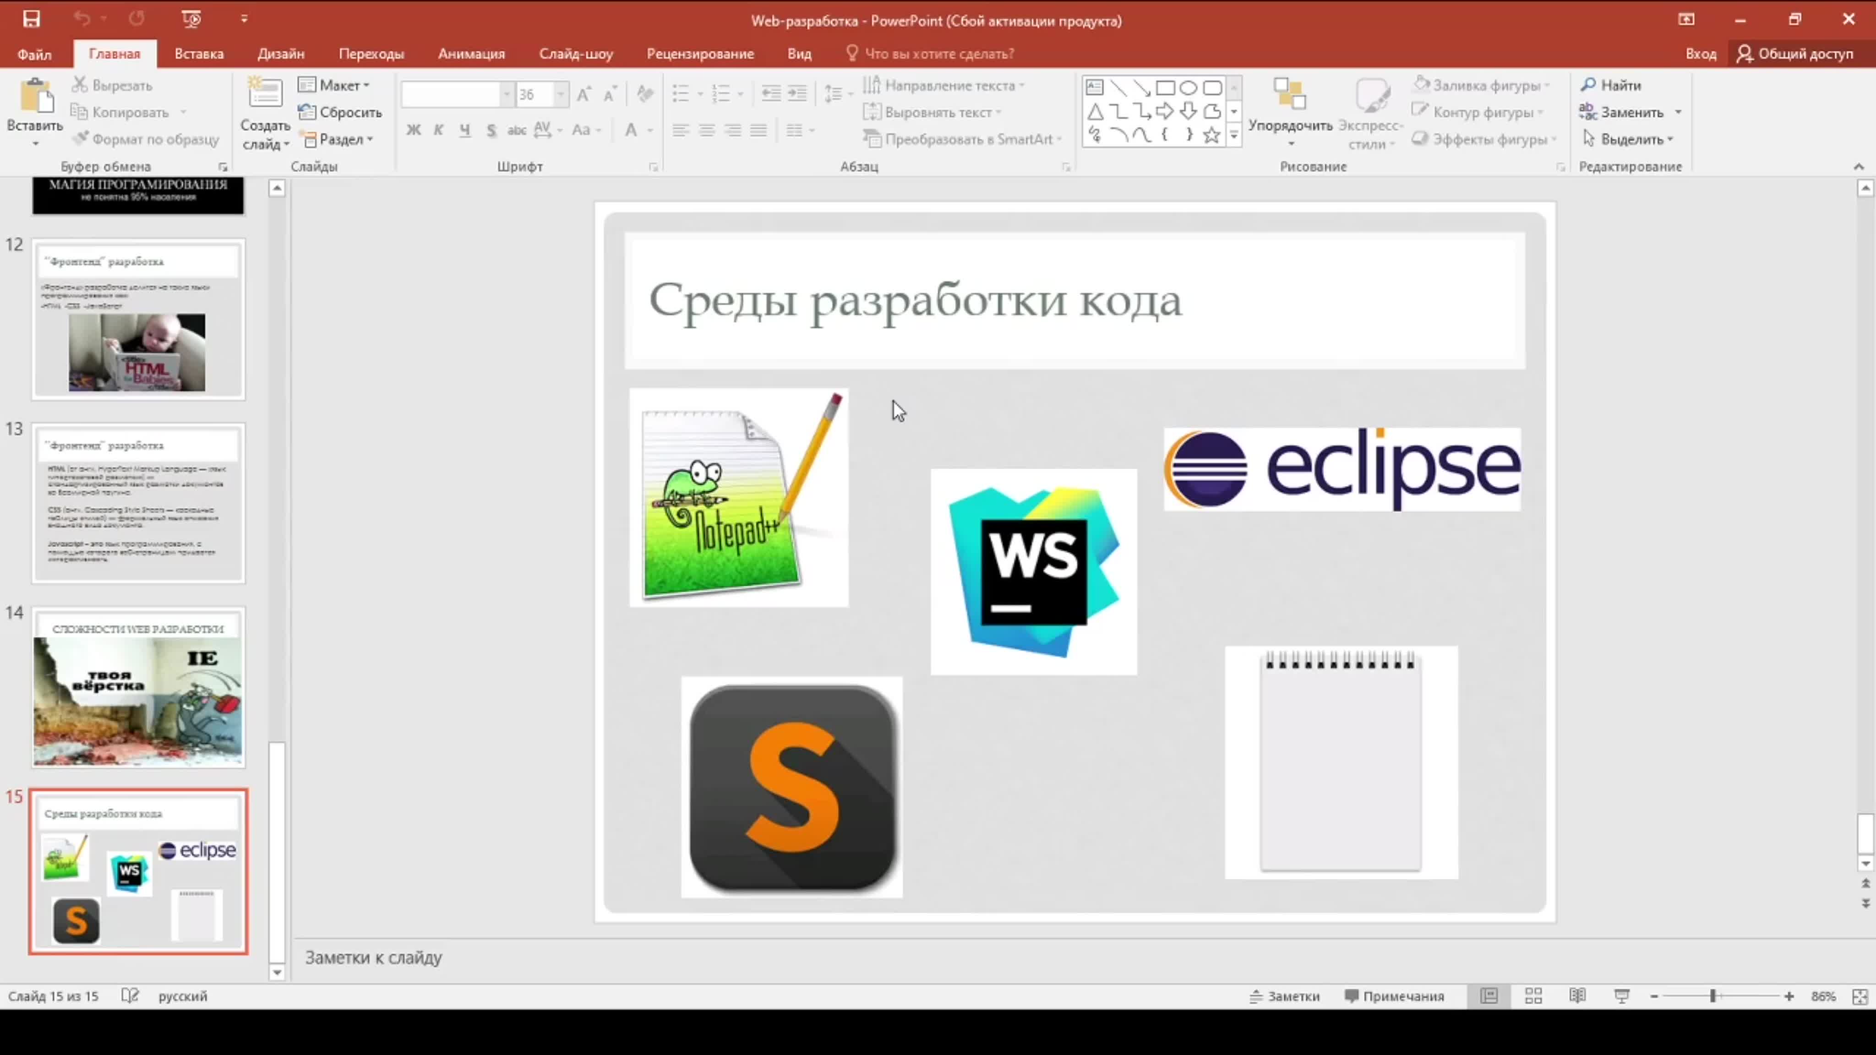
Task: Click the font color A swatch
Action: 631,131
